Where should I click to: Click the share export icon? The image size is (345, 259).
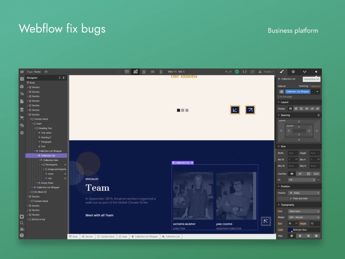pyautogui.click(x=253, y=72)
